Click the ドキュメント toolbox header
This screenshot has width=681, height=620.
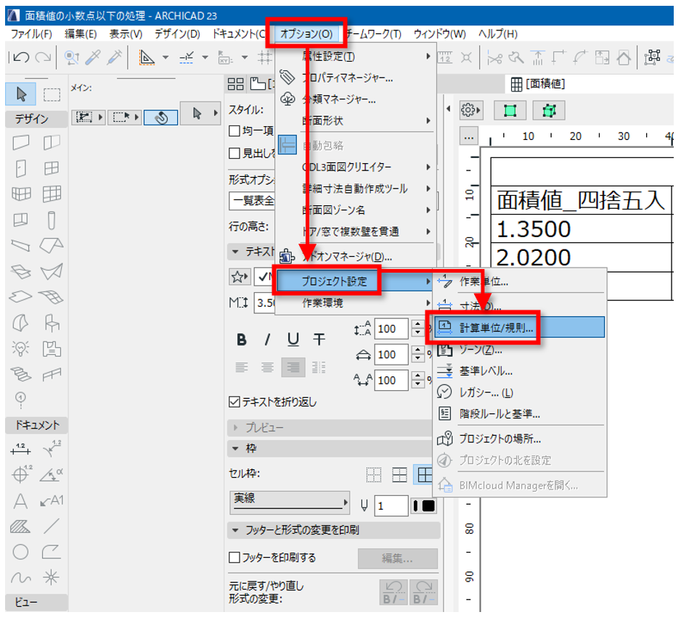[36, 425]
